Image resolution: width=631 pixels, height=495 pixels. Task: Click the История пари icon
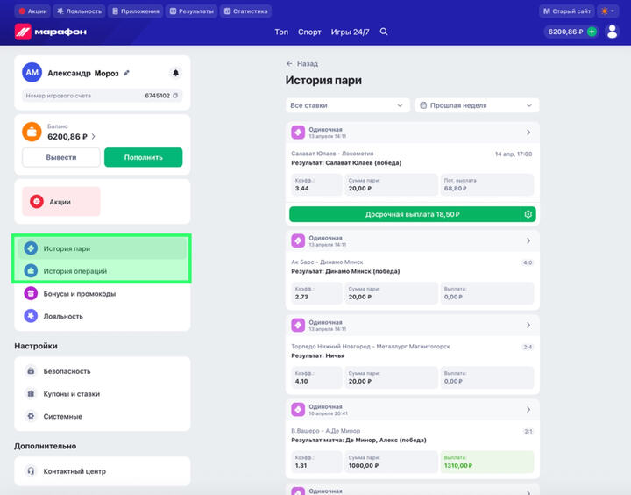(x=31, y=248)
